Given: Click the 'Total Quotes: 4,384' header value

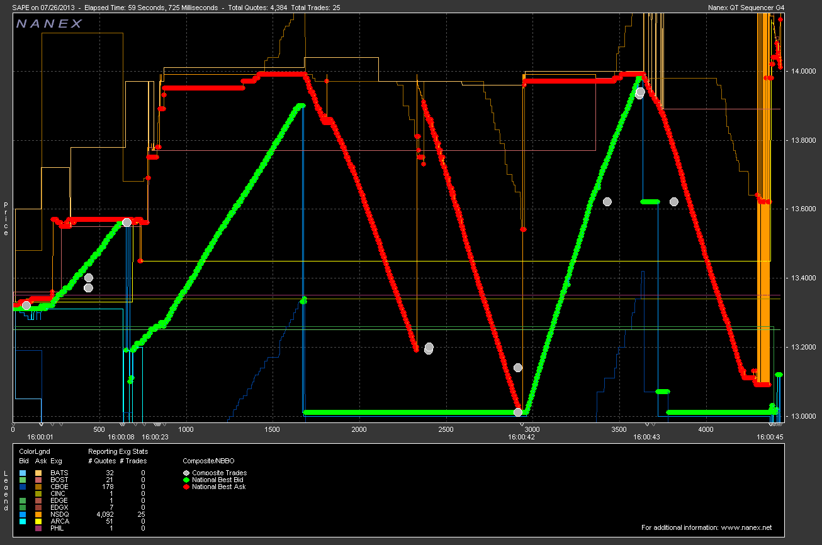Looking at the screenshot, I should [x=259, y=7].
